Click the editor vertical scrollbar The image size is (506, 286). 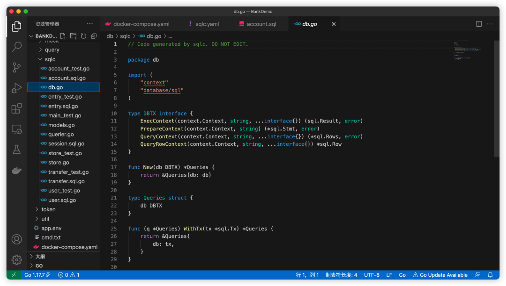point(497,99)
